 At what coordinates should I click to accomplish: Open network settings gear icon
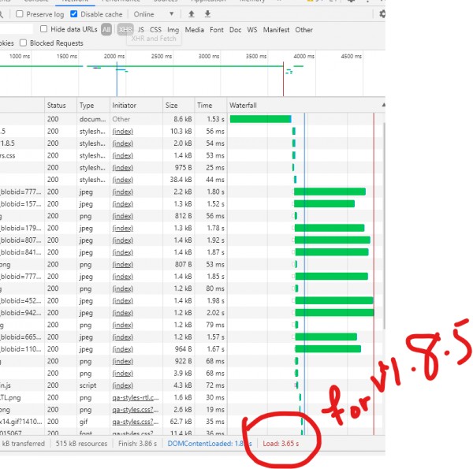(x=382, y=14)
